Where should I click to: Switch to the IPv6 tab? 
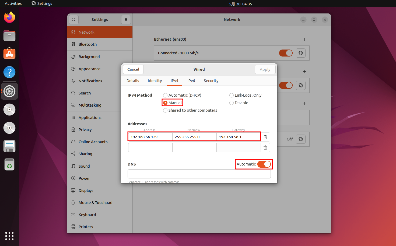pyautogui.click(x=191, y=81)
